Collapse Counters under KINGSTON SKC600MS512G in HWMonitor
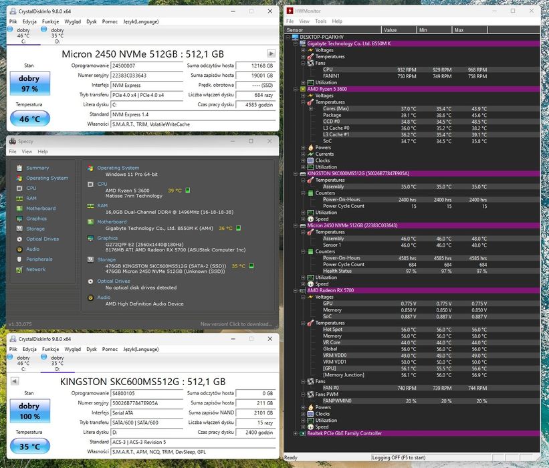The image size is (549, 468). tap(303, 193)
